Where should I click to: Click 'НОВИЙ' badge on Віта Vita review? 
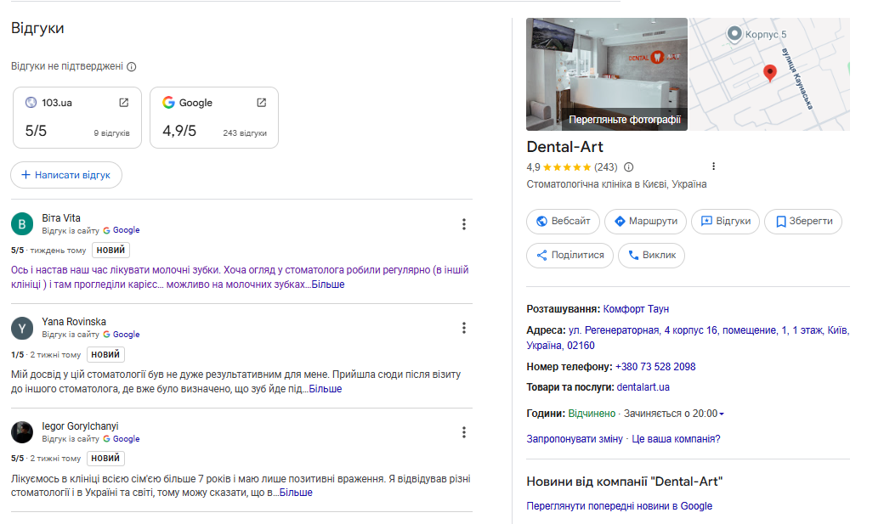(x=110, y=251)
